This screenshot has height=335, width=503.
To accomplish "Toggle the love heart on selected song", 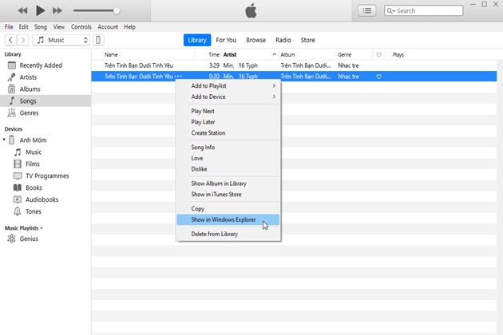I will pos(379,77).
